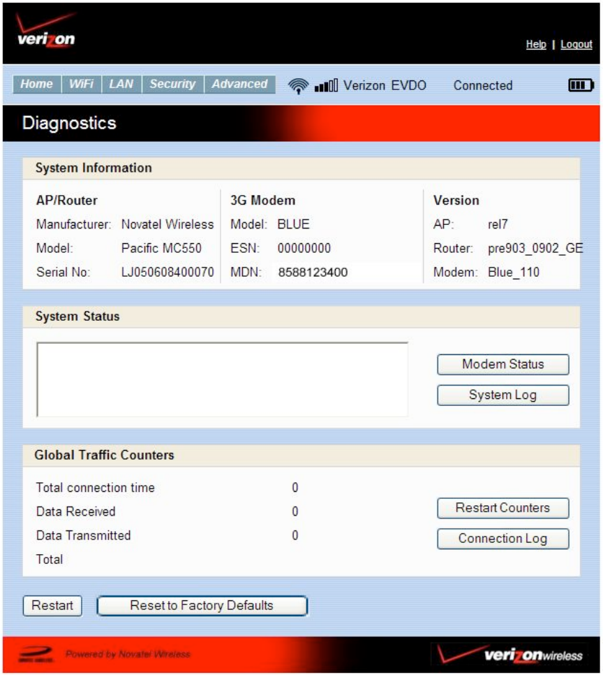Click Reset to Factory Defaults
603x675 pixels.
tap(202, 606)
